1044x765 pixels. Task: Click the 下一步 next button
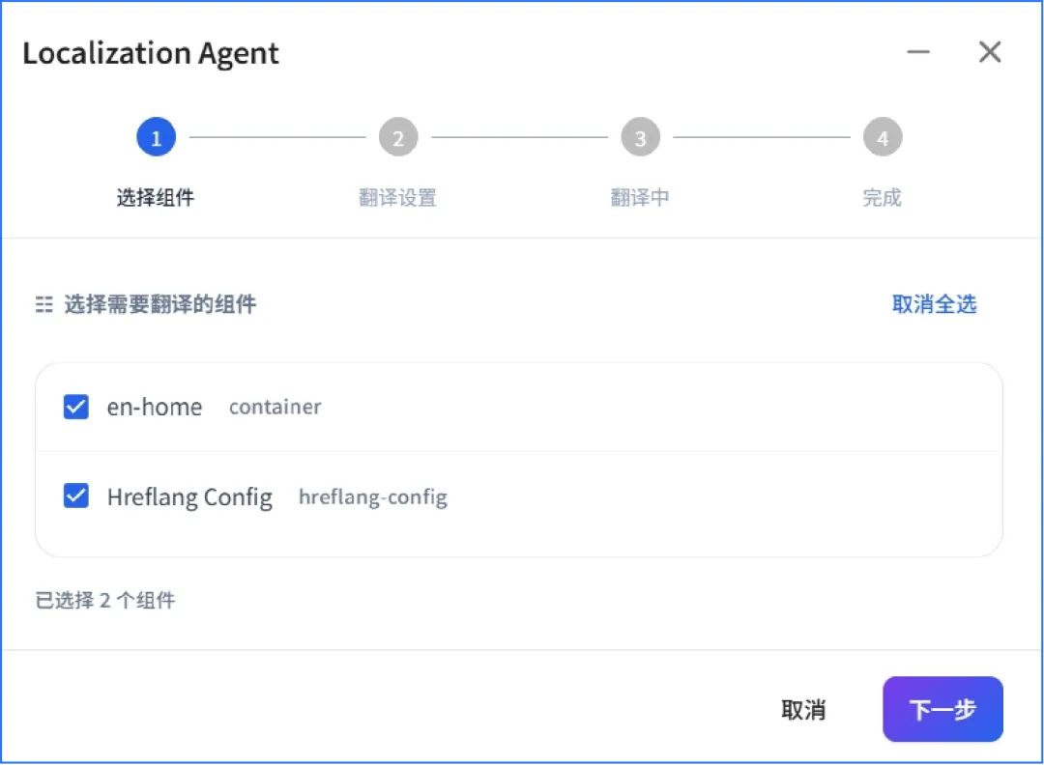coord(942,709)
